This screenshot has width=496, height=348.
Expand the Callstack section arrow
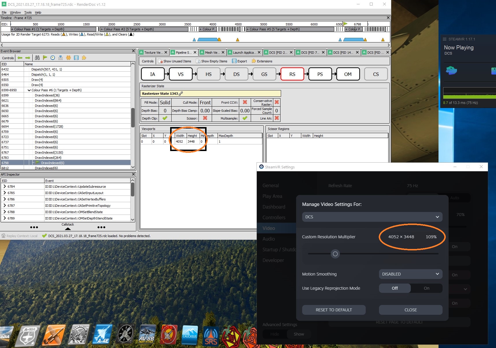tap(68, 229)
